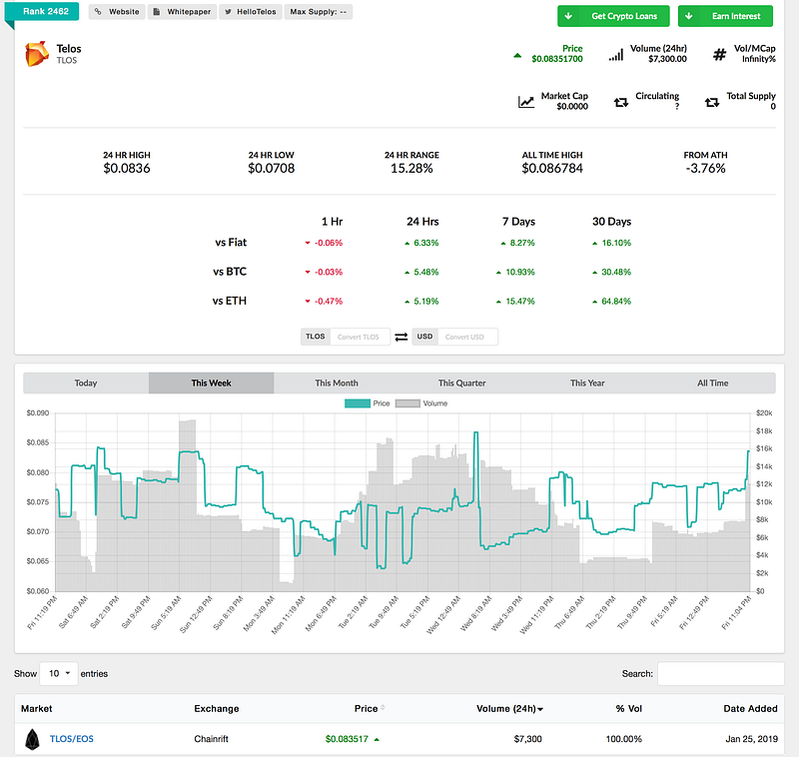Toggle the Price series in chart legend
Screen dimensions: 799x757
coord(367,403)
